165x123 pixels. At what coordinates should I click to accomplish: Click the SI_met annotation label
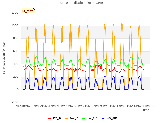point(28,11)
